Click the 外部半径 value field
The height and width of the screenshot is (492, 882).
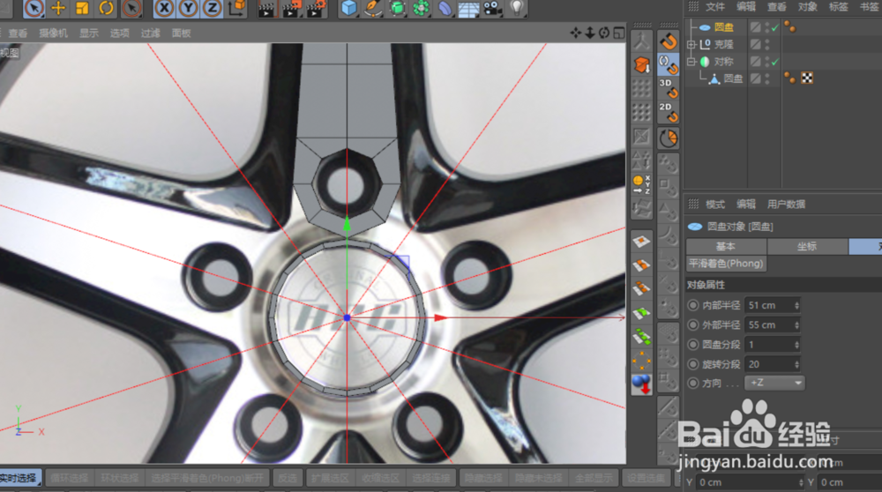[772, 325]
